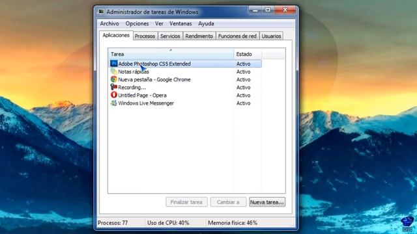Click Activo status of Google Chrome row
This screenshot has height=234, width=417.
(243, 79)
